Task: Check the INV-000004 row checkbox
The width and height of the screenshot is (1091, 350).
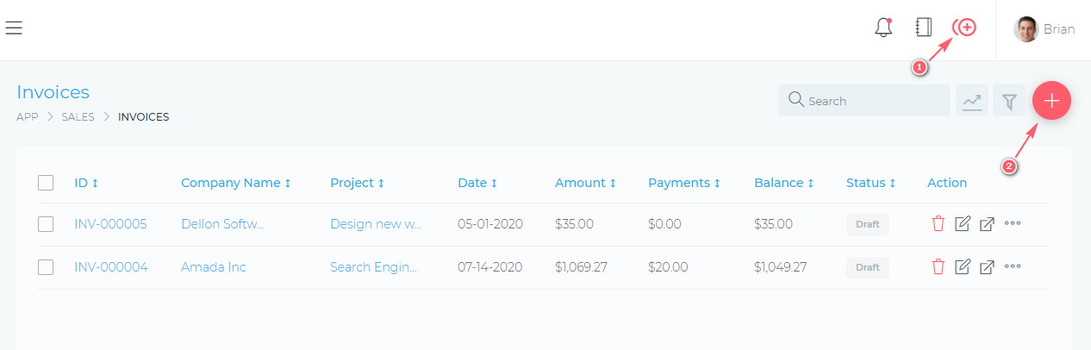Action: (x=46, y=267)
